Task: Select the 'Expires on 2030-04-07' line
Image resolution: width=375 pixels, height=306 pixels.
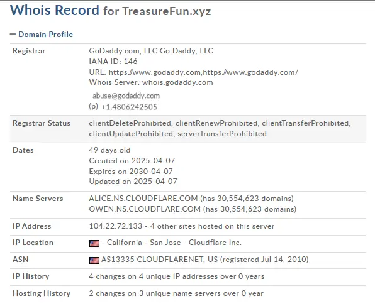Action: point(131,172)
